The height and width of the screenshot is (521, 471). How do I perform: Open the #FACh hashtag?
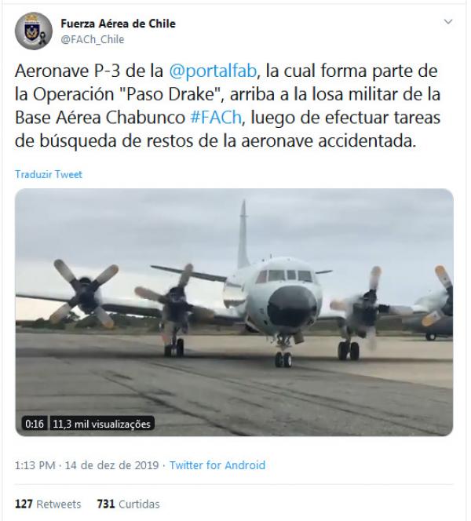point(216,118)
